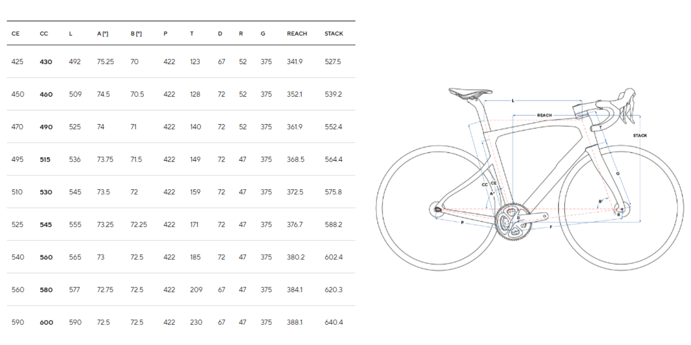Click the B [°] column header
Screen dimensions: 691x345
coord(136,34)
